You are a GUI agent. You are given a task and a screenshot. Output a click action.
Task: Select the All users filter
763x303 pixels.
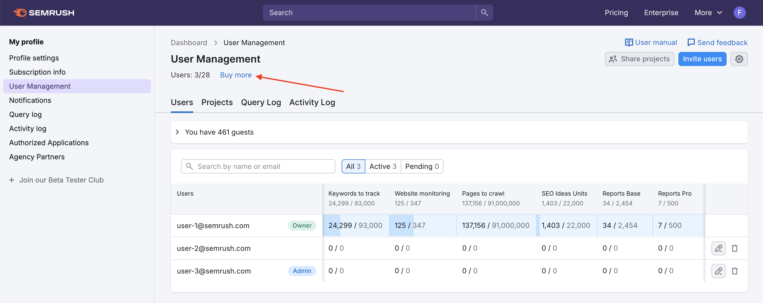click(353, 166)
